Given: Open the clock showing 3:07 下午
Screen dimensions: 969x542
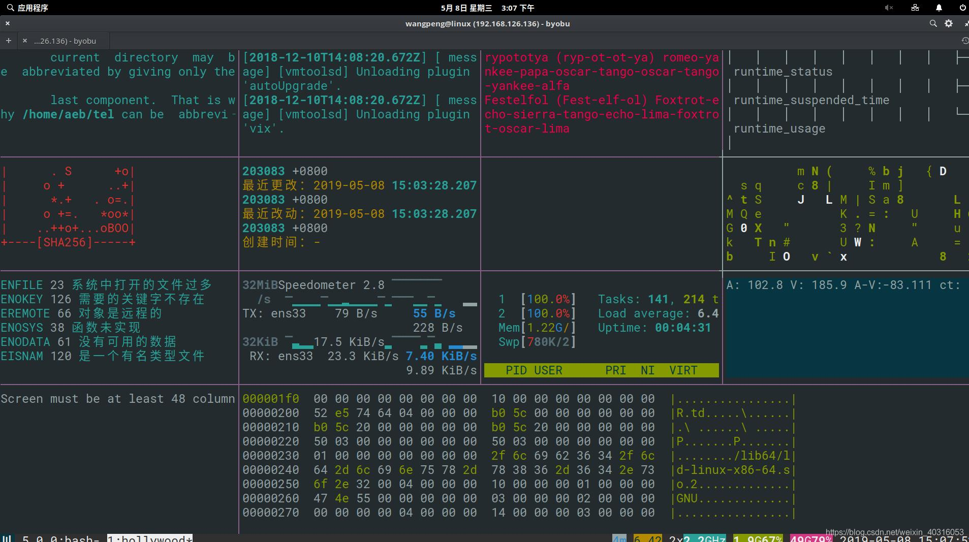Looking at the screenshot, I should pos(517,8).
